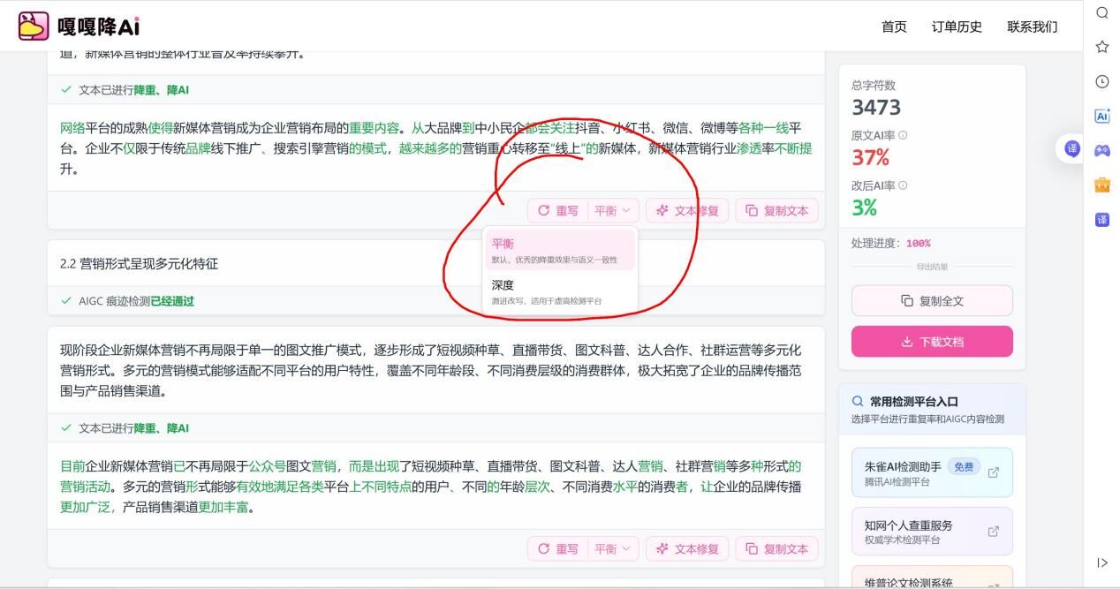Click copy icon in 复制全文 button

click(906, 301)
